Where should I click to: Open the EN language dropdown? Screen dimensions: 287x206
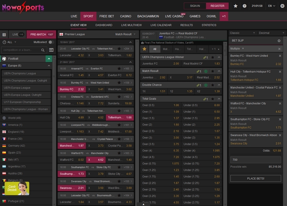(x=272, y=6)
